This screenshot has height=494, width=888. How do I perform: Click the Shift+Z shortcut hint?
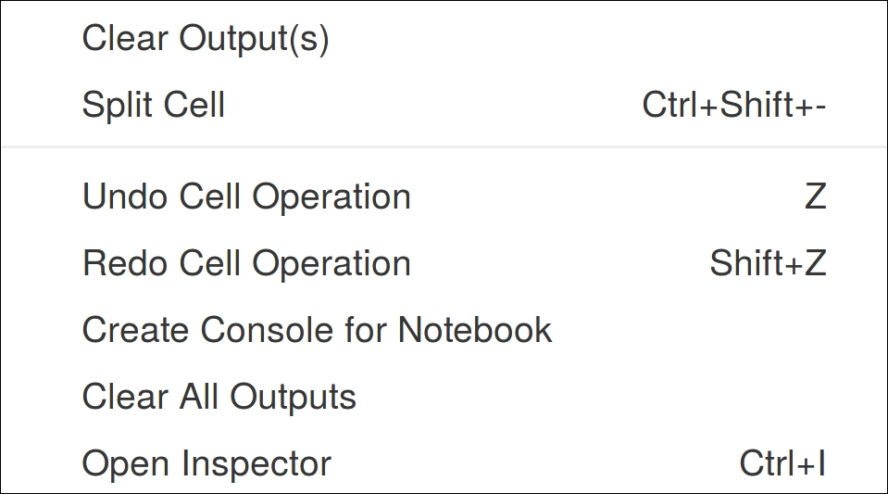pyautogui.click(x=768, y=263)
